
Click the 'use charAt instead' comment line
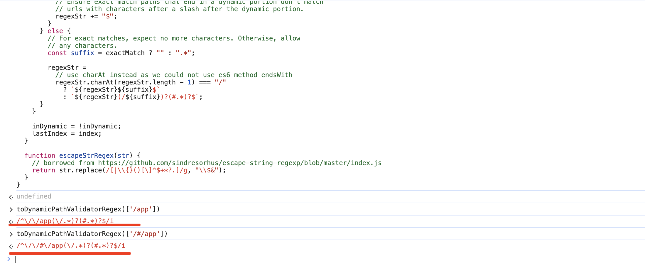174,75
